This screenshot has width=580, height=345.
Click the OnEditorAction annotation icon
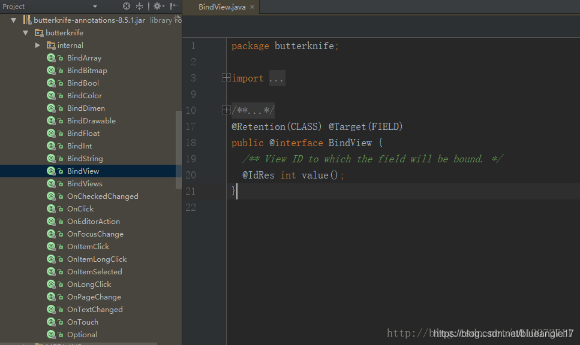click(x=52, y=221)
